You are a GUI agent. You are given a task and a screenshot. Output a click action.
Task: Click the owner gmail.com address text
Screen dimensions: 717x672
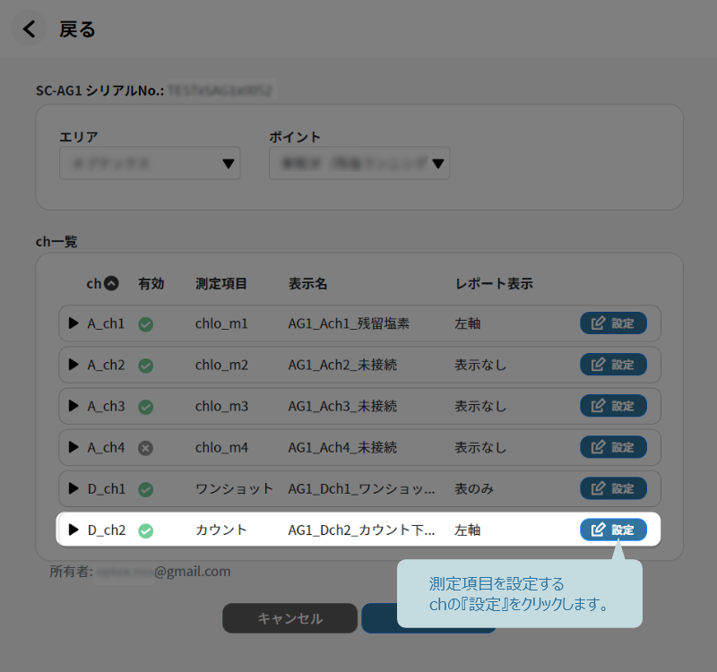[x=193, y=571]
